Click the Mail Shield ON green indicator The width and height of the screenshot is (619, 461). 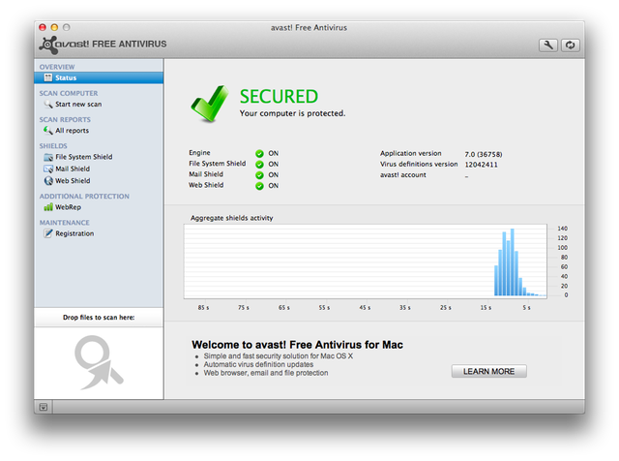pyautogui.click(x=259, y=174)
